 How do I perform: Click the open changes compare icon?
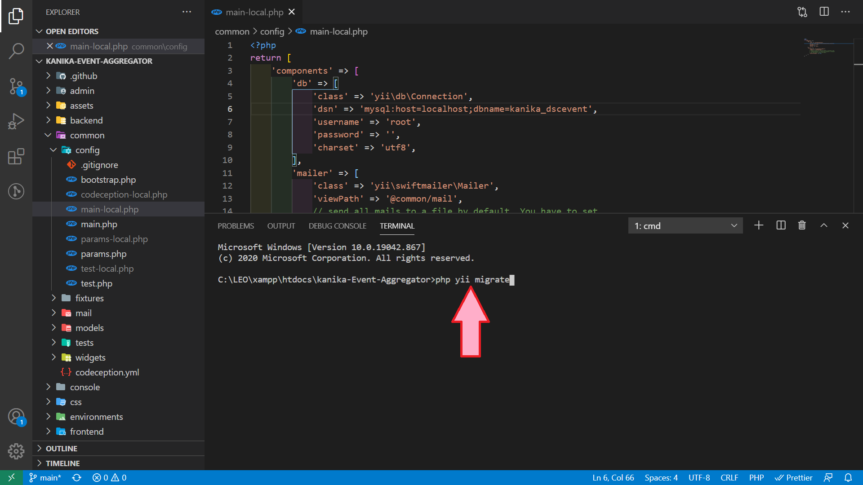pyautogui.click(x=802, y=12)
